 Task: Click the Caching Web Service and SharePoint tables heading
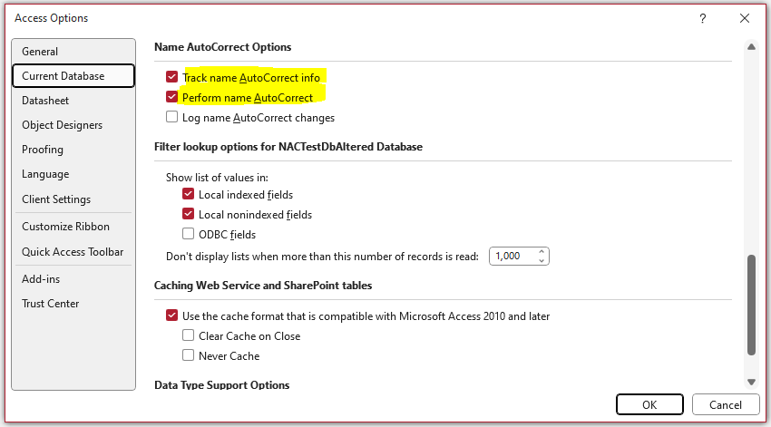point(263,286)
